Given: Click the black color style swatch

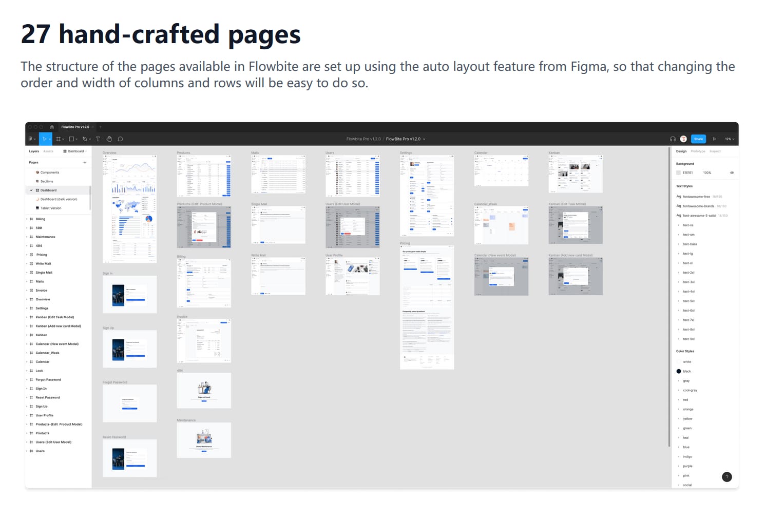Looking at the screenshot, I should (x=679, y=371).
